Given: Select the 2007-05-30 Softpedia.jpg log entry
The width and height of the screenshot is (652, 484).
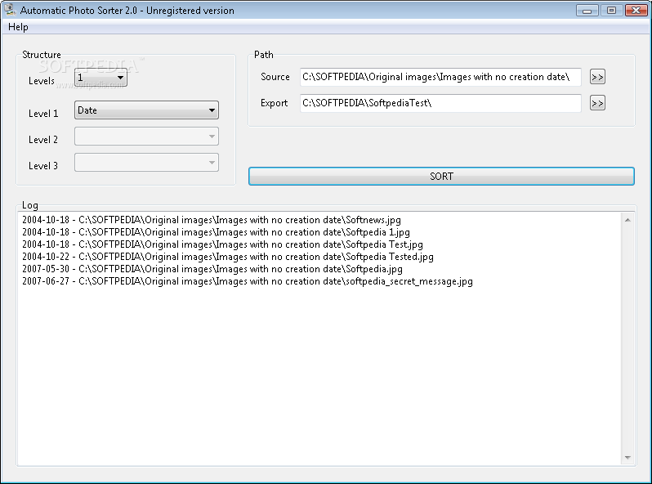Looking at the screenshot, I should (212, 269).
